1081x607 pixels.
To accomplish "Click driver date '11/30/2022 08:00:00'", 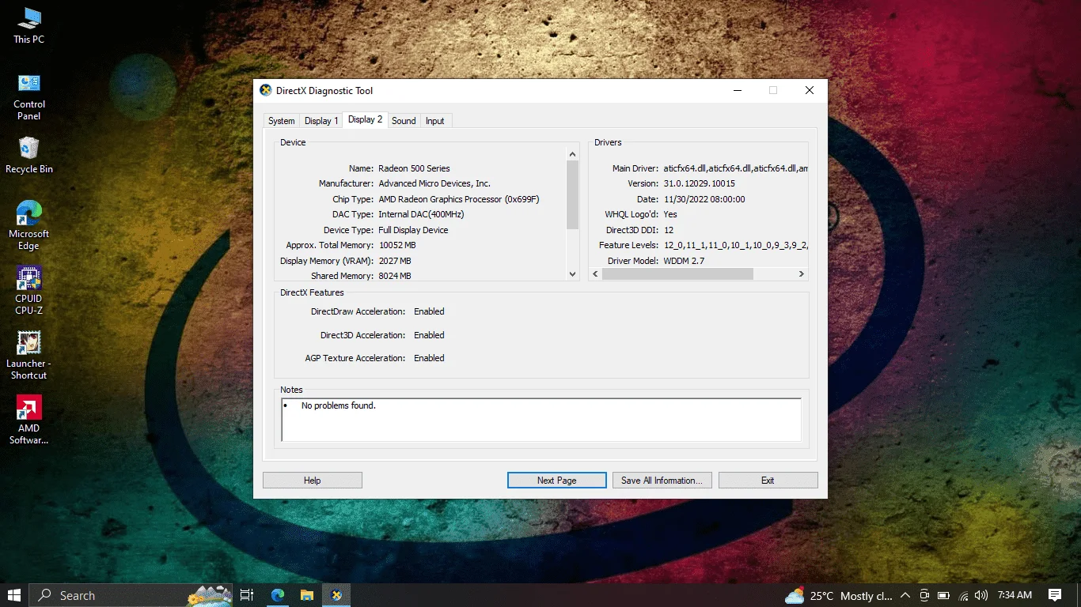I will [704, 199].
